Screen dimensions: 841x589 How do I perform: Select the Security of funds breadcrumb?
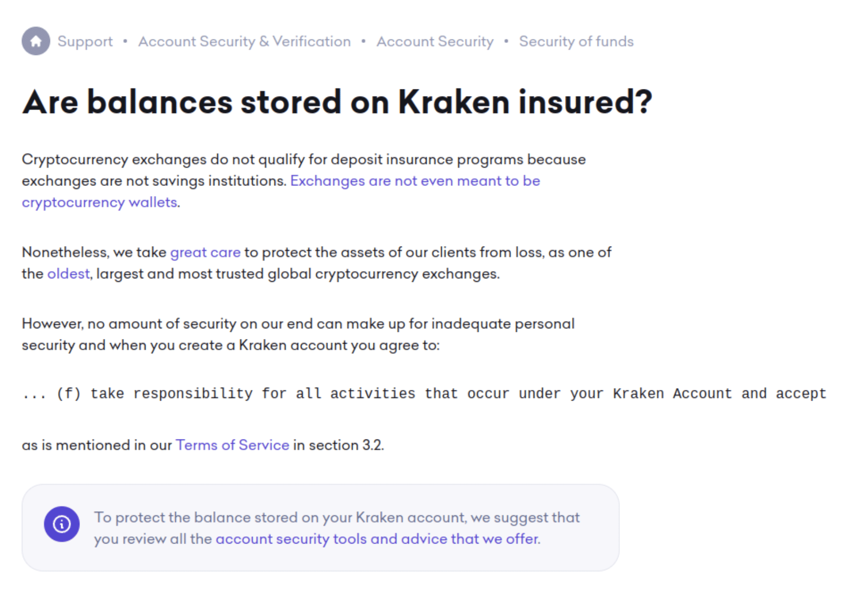576,41
